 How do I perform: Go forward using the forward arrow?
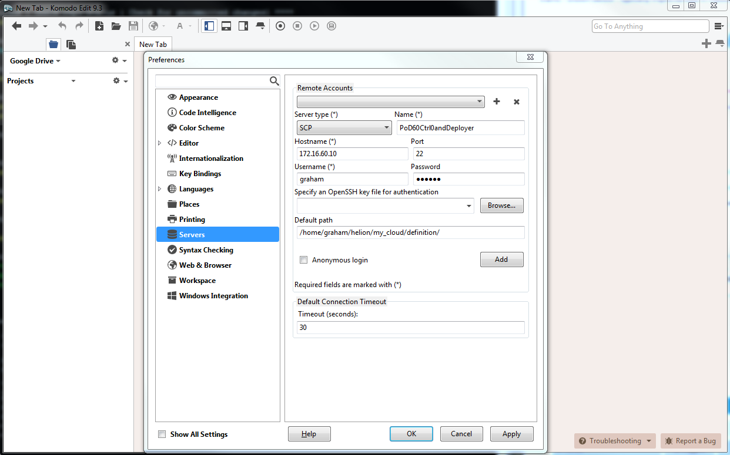(x=34, y=26)
